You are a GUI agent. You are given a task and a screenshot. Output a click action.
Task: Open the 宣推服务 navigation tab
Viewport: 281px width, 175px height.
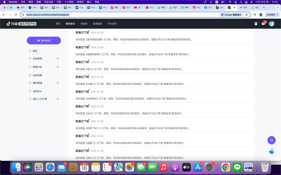97,24
